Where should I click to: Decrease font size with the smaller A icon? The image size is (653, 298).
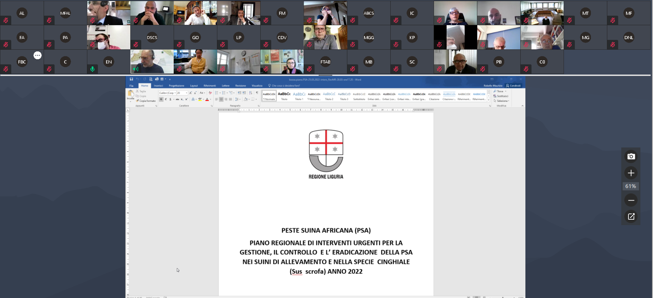[195, 93]
